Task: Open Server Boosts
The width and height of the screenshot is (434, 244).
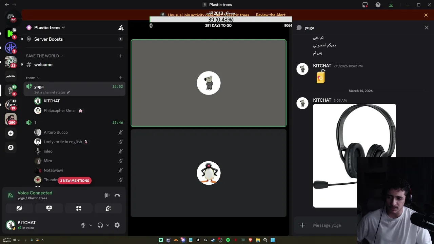Action: pyautogui.click(x=74, y=39)
